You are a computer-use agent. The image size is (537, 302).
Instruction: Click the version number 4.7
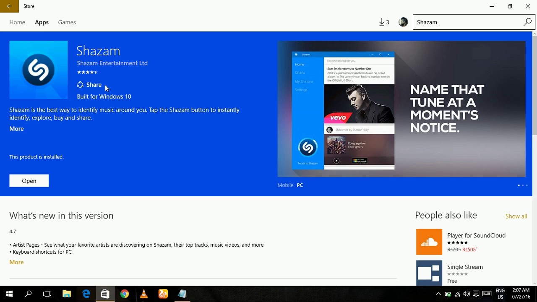coord(13,232)
